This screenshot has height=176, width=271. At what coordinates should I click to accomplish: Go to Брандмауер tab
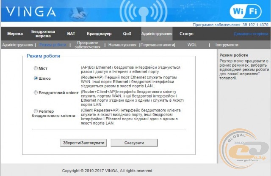99,34
